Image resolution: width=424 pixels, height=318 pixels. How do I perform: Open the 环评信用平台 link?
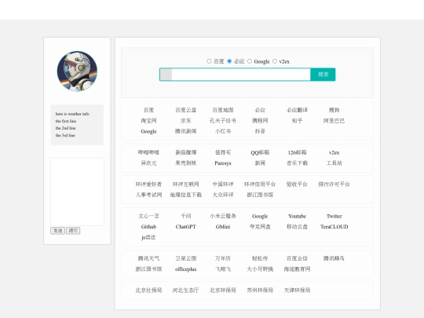click(260, 185)
